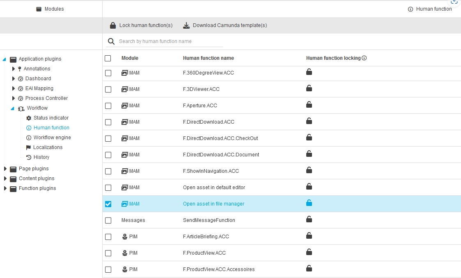461x278 pixels.
Task: Click the lock icon for SendMessageFunction row
Action: pos(309,219)
